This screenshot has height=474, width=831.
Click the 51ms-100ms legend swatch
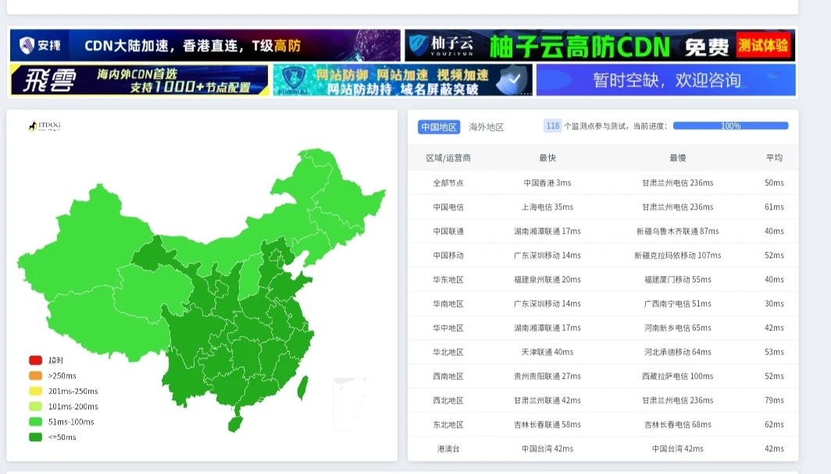point(35,422)
